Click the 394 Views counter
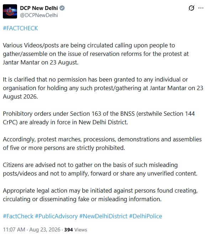Image resolution: width=210 pixels, height=235 pixels. pos(76,230)
